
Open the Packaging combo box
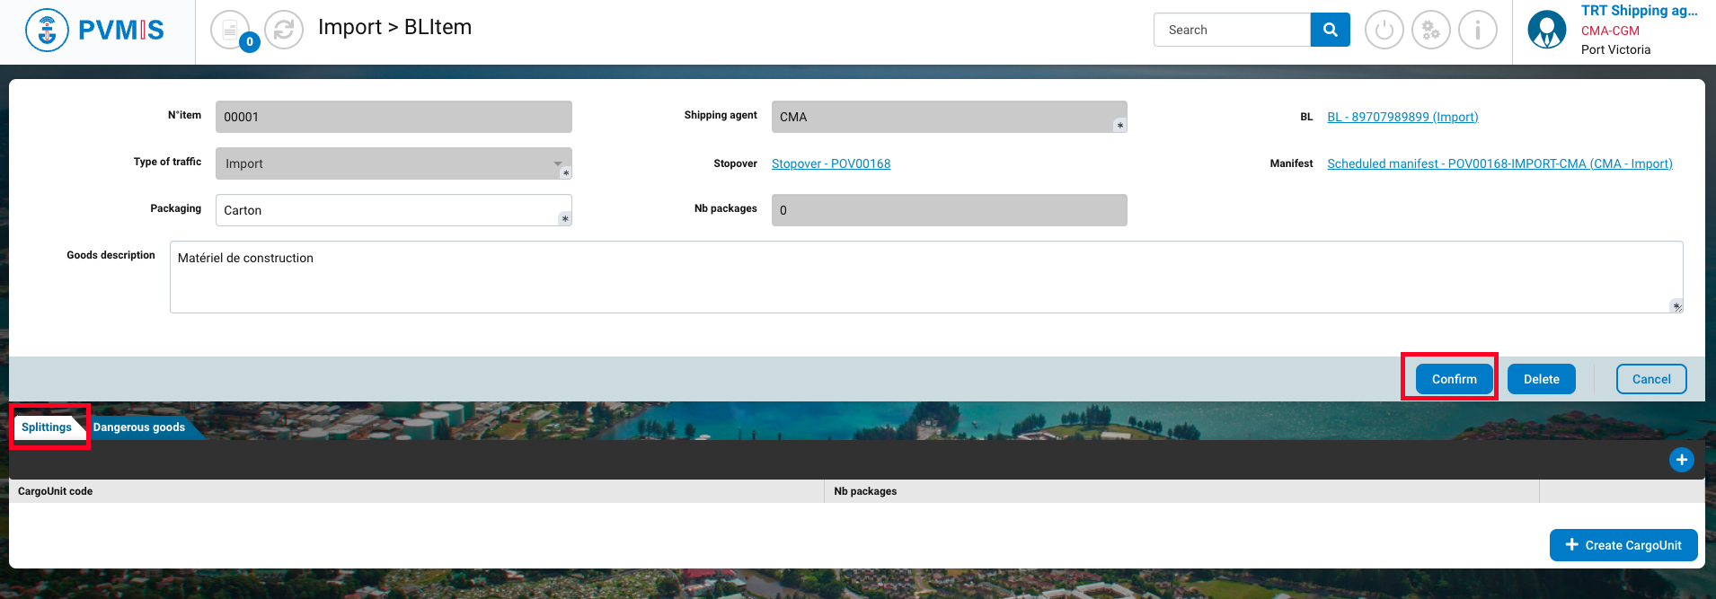tap(394, 210)
